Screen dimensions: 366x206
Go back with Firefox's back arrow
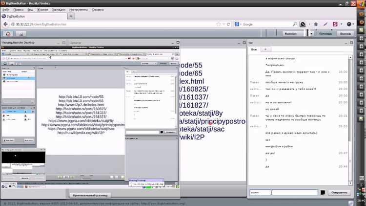(5, 24)
